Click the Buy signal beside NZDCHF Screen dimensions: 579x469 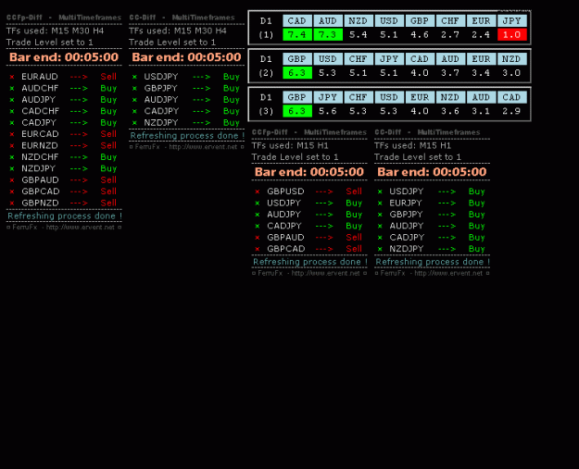click(x=108, y=157)
